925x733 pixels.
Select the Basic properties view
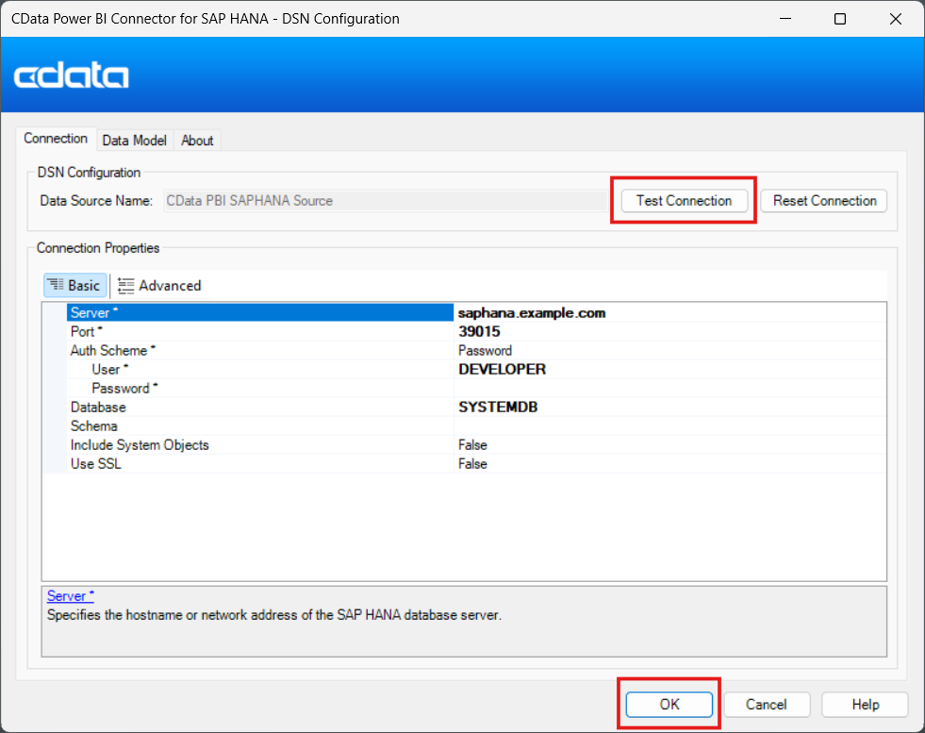[x=74, y=286]
